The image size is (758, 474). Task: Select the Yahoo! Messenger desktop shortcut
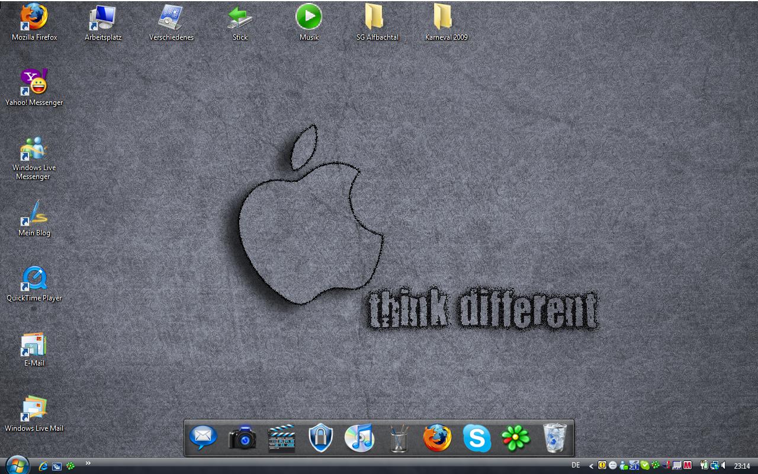point(34,88)
